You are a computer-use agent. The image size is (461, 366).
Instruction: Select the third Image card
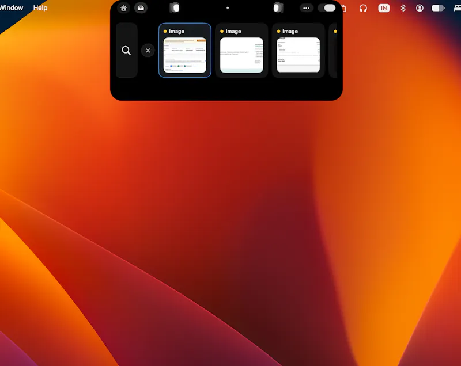tap(298, 50)
